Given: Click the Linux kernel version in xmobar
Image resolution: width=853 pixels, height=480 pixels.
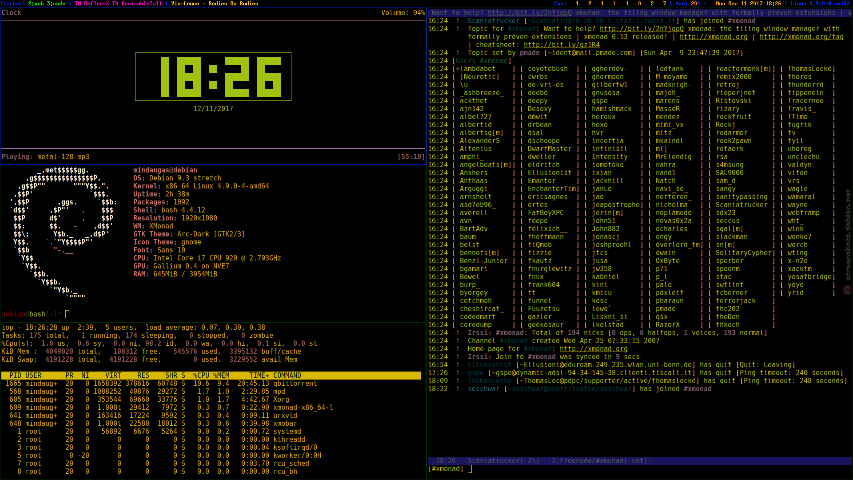Looking at the screenshot, I should (x=820, y=4).
